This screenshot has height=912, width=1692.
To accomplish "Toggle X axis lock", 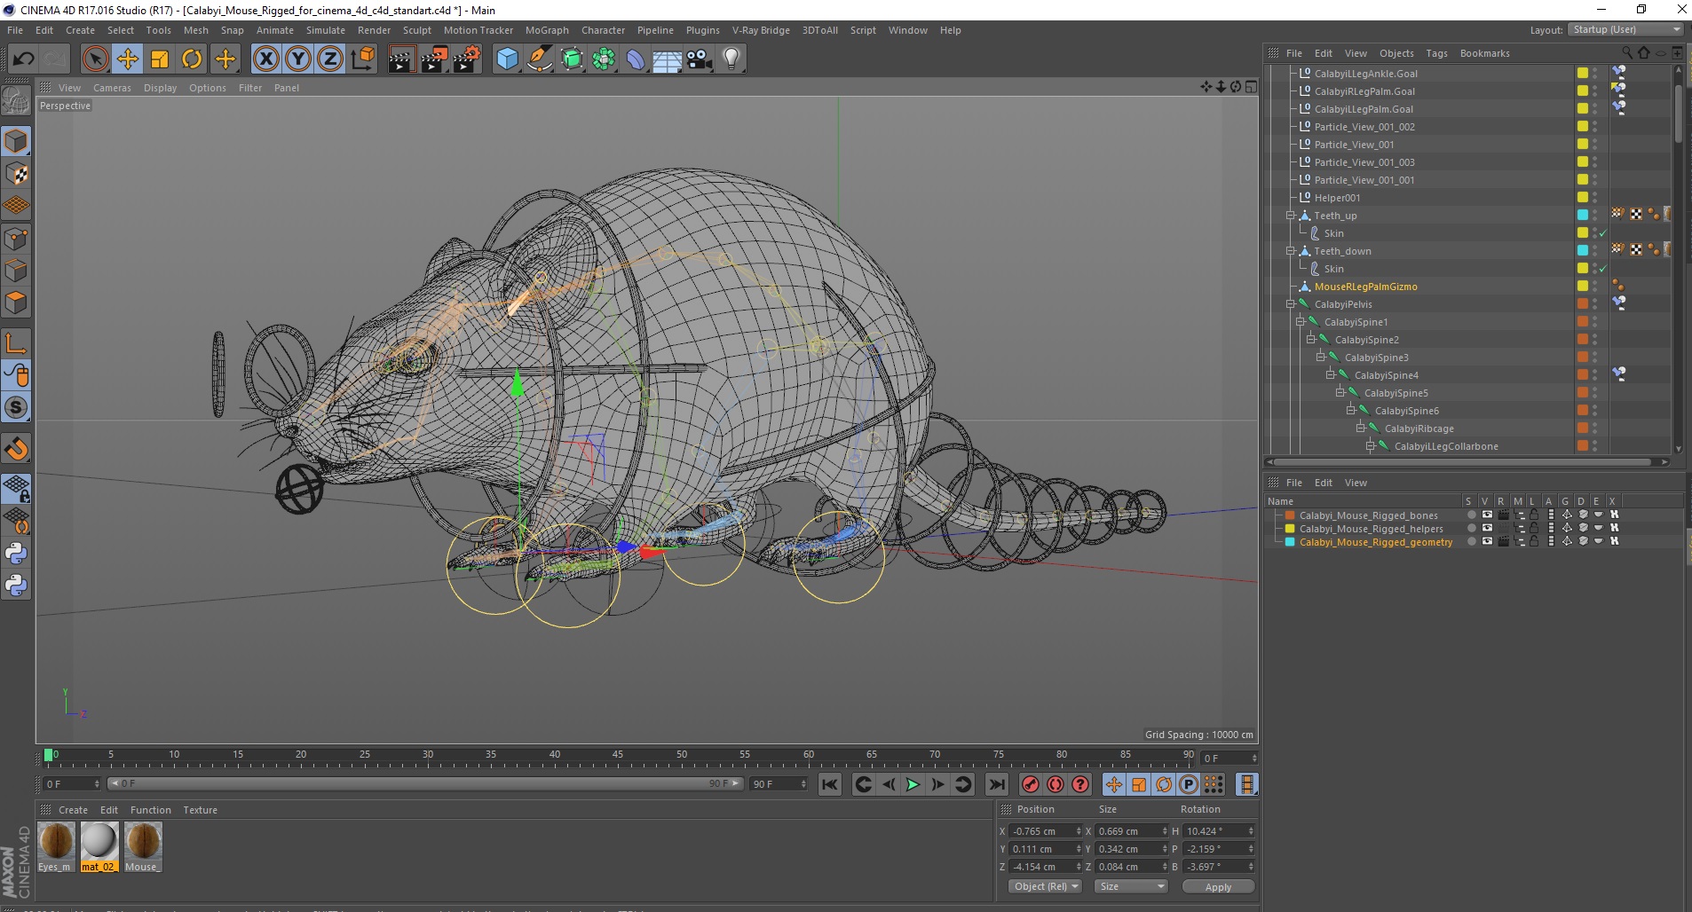I will coord(265,59).
